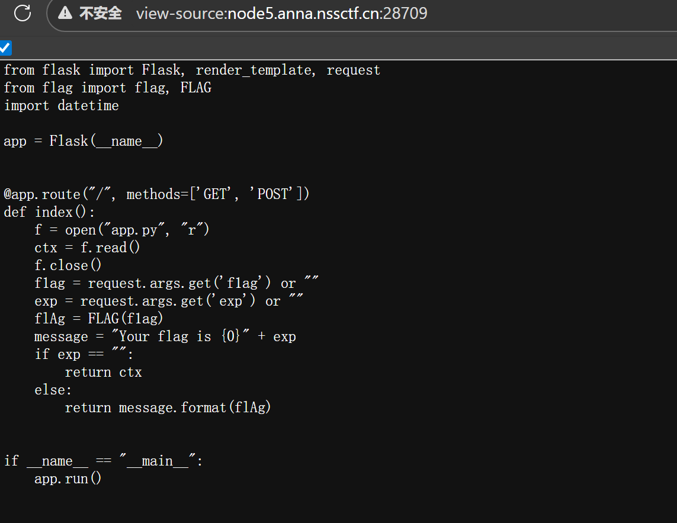Click the 'f.close()' line
This screenshot has width=677, height=523.
click(x=68, y=265)
